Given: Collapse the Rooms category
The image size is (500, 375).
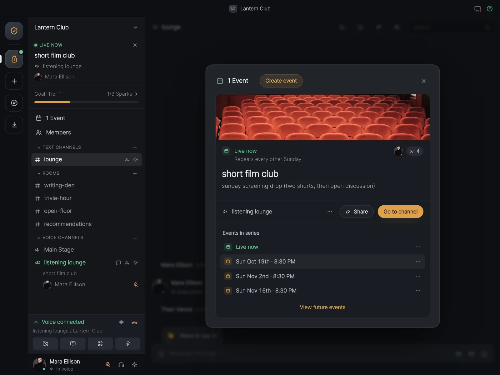Looking at the screenshot, I should tap(48, 173).
